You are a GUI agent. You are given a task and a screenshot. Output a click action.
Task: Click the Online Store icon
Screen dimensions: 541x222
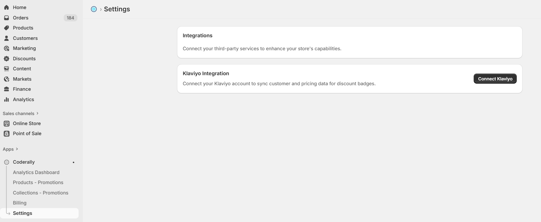7,123
